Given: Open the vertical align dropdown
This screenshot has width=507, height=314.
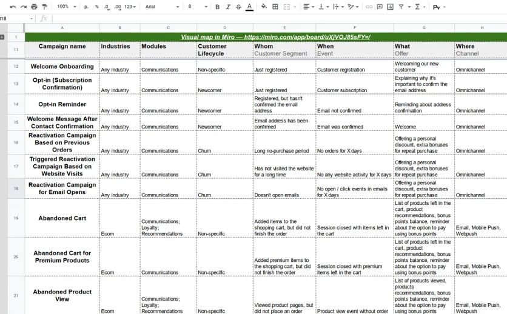Looking at the screenshot, I should [x=324, y=7].
